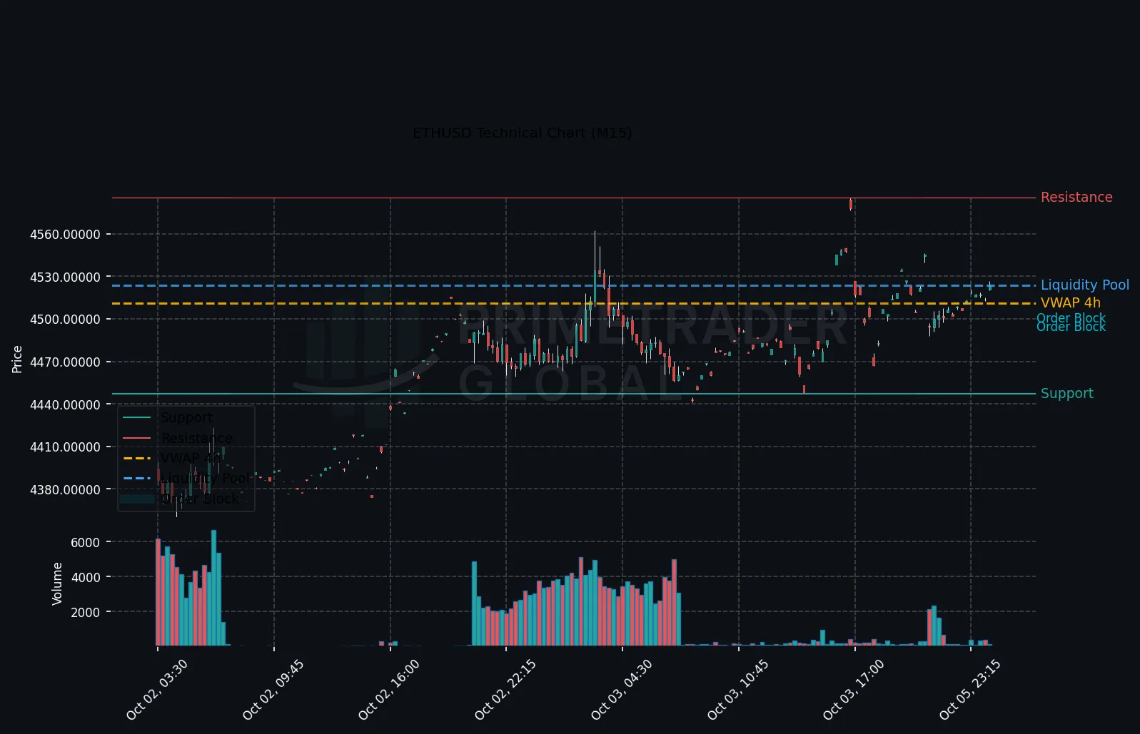The height and width of the screenshot is (734, 1140).
Task: Click the dashed blue Liquidity Pool line
Action: [573, 285]
